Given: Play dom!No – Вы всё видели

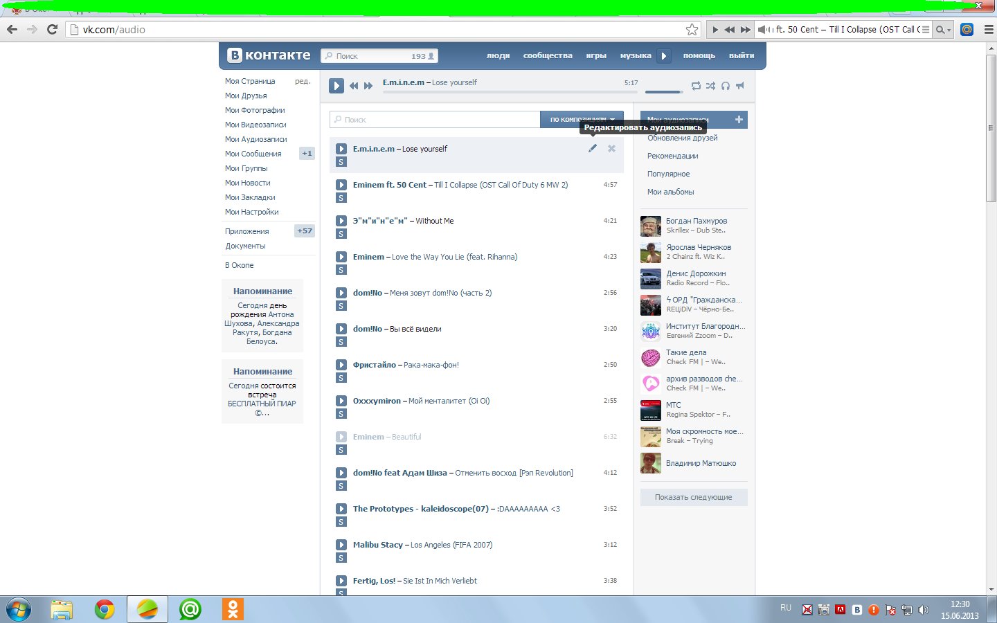Looking at the screenshot, I should point(341,329).
